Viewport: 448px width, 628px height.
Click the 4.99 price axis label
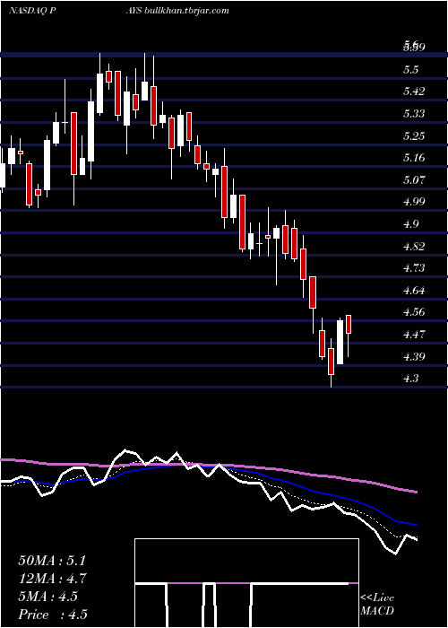pos(414,202)
